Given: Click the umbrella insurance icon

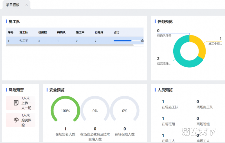Looking at the screenshot, I should point(16,120).
